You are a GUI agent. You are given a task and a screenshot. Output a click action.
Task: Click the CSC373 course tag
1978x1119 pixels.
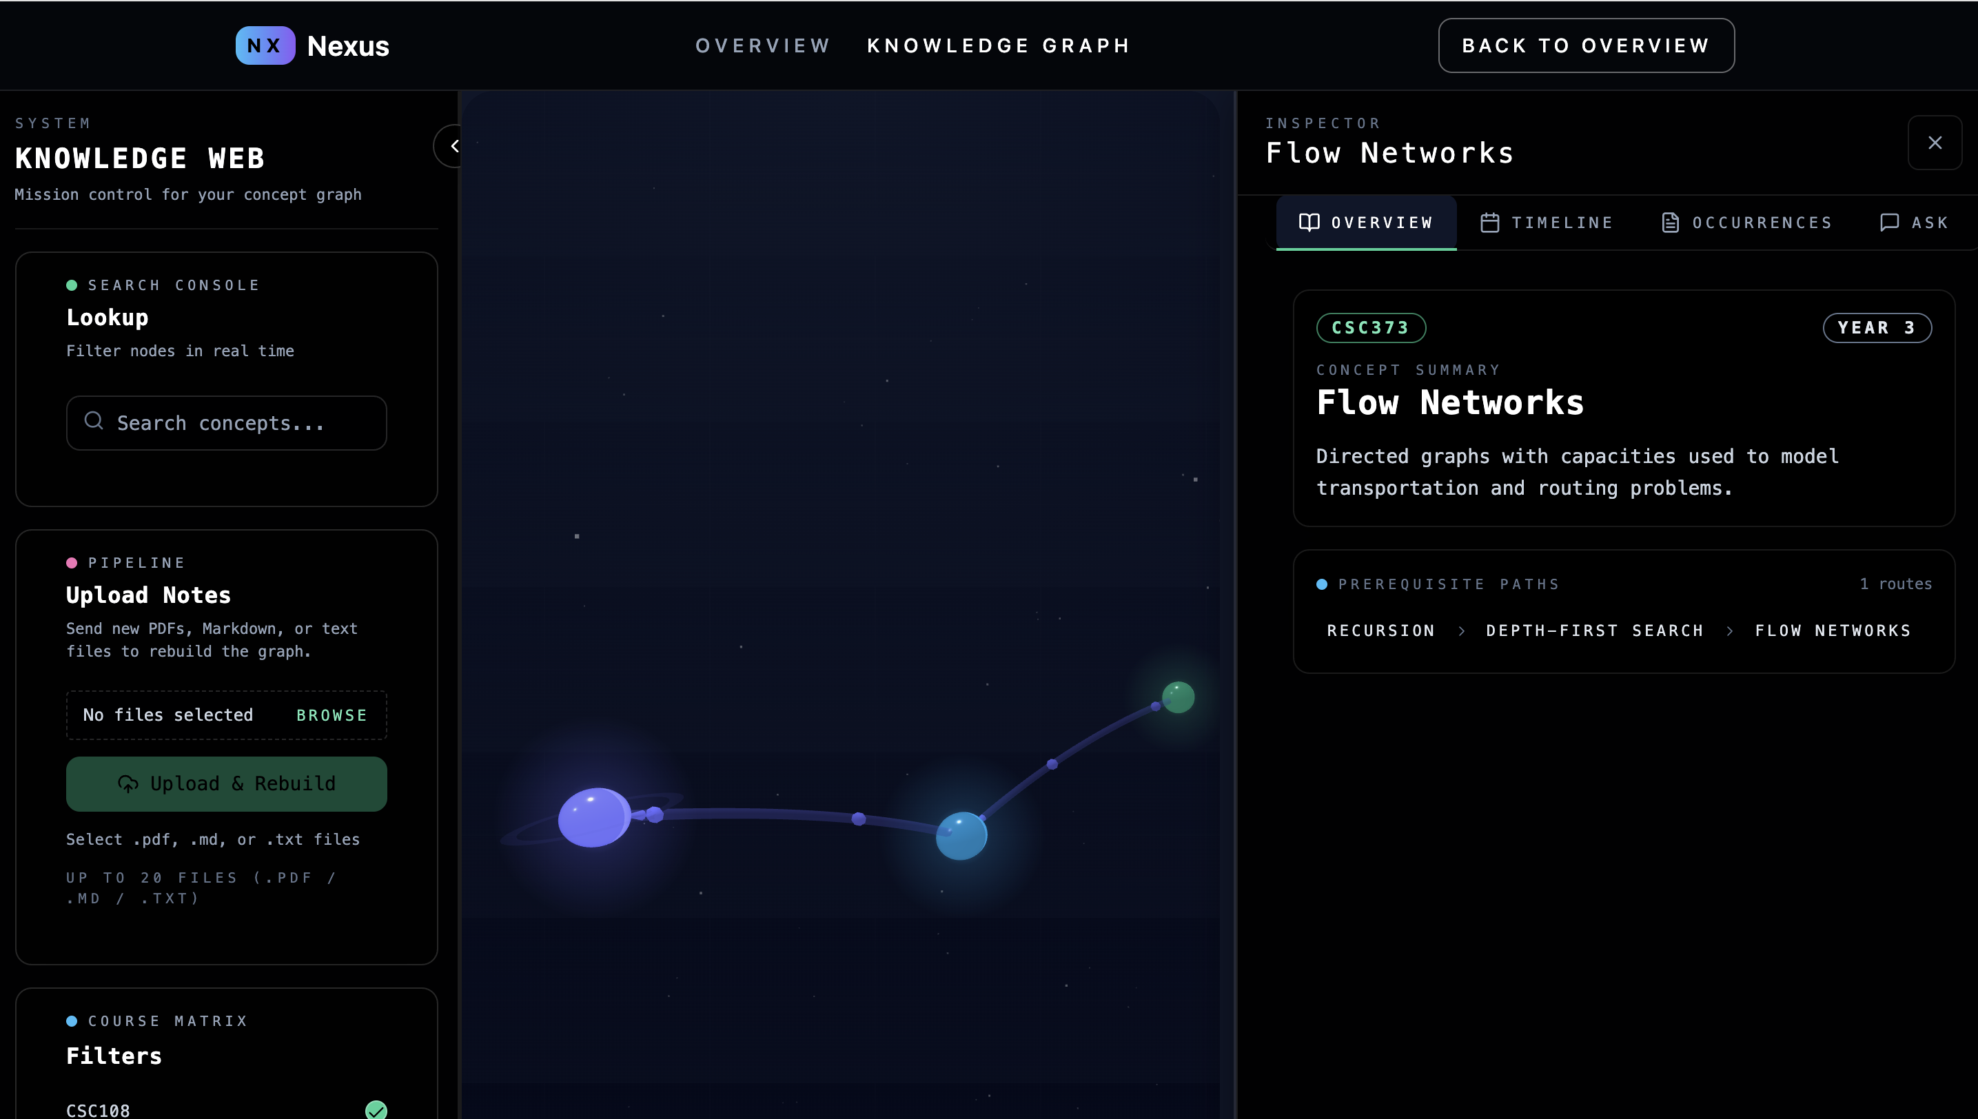[x=1371, y=328]
